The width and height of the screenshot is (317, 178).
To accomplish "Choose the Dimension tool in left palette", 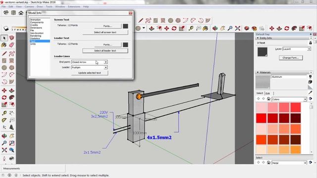I will [x=12, y=113].
